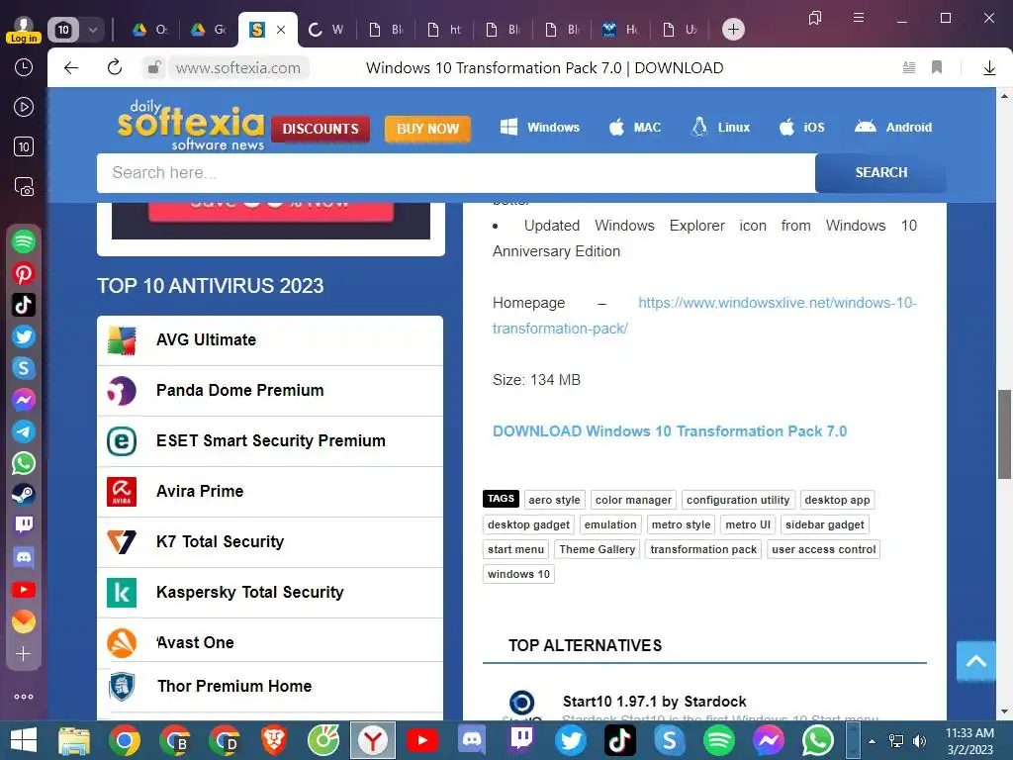Switch to the loading W tab
This screenshot has height=760, width=1013.
(x=326, y=30)
